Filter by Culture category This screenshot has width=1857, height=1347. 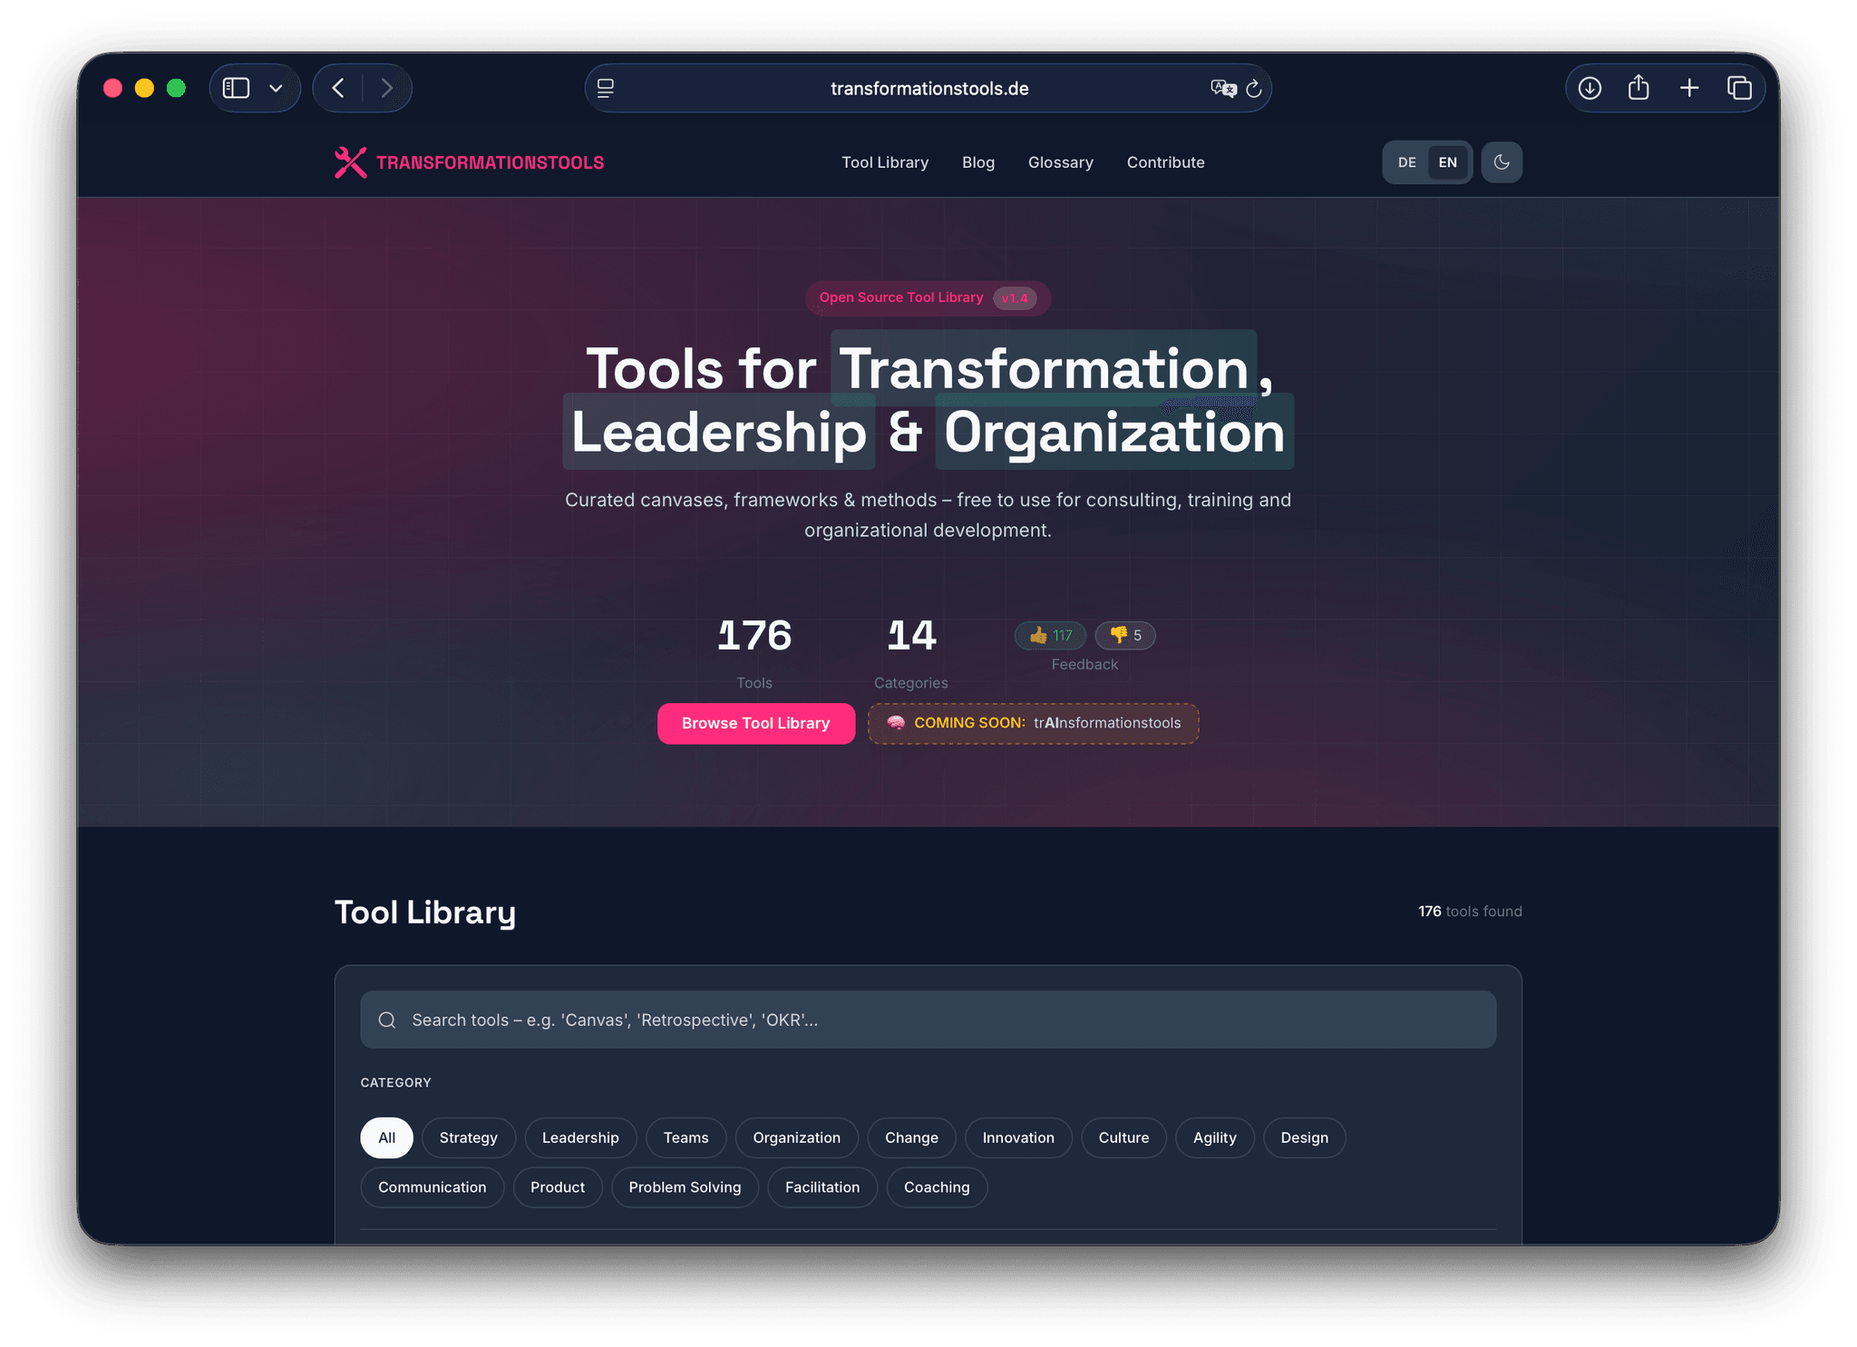pos(1124,1137)
